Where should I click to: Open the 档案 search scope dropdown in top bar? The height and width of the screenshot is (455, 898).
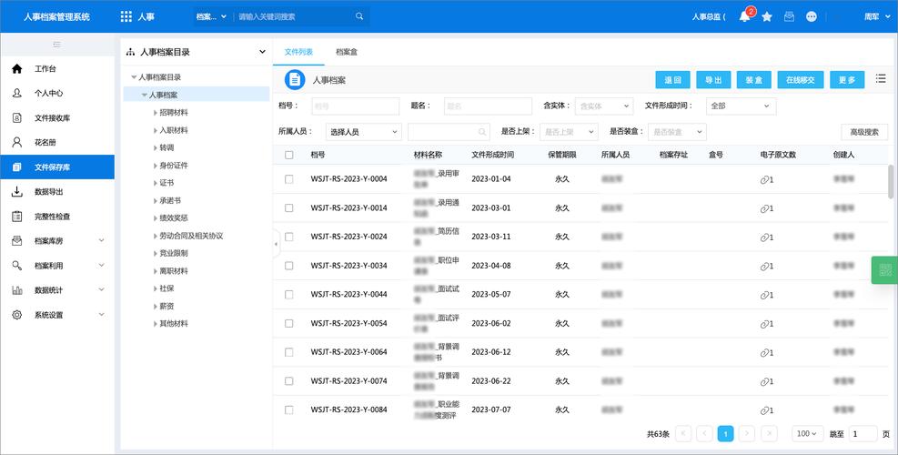[211, 16]
